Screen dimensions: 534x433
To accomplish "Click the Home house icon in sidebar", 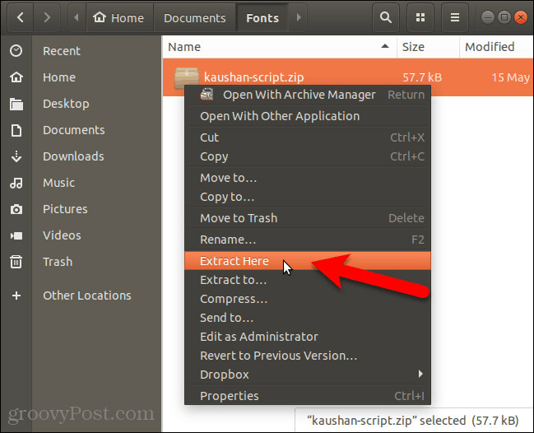I will point(16,77).
